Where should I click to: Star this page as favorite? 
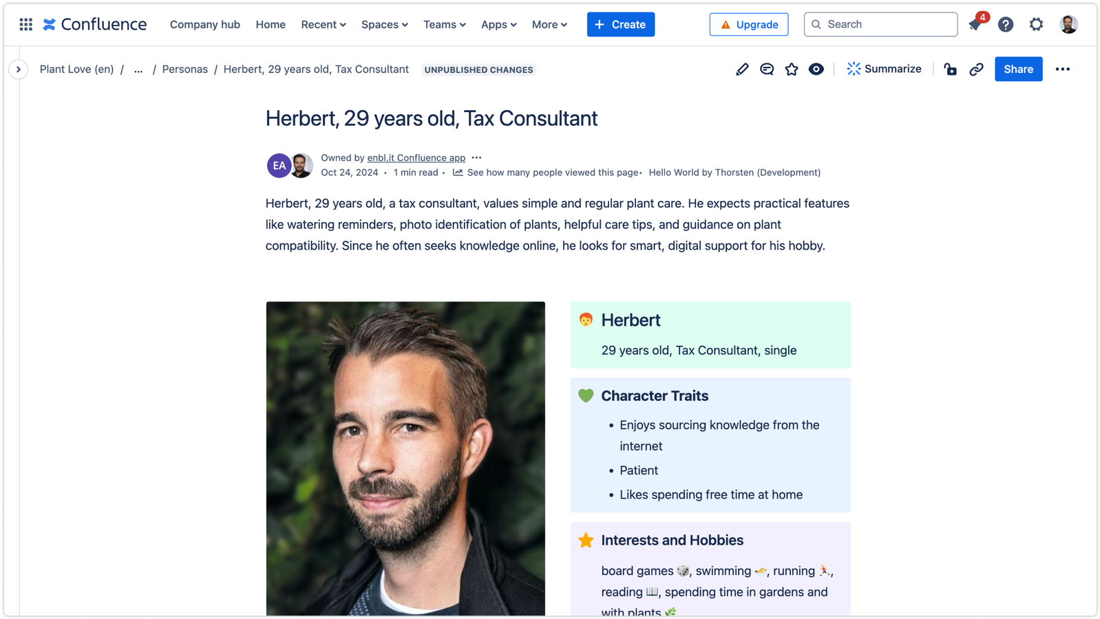click(x=792, y=69)
